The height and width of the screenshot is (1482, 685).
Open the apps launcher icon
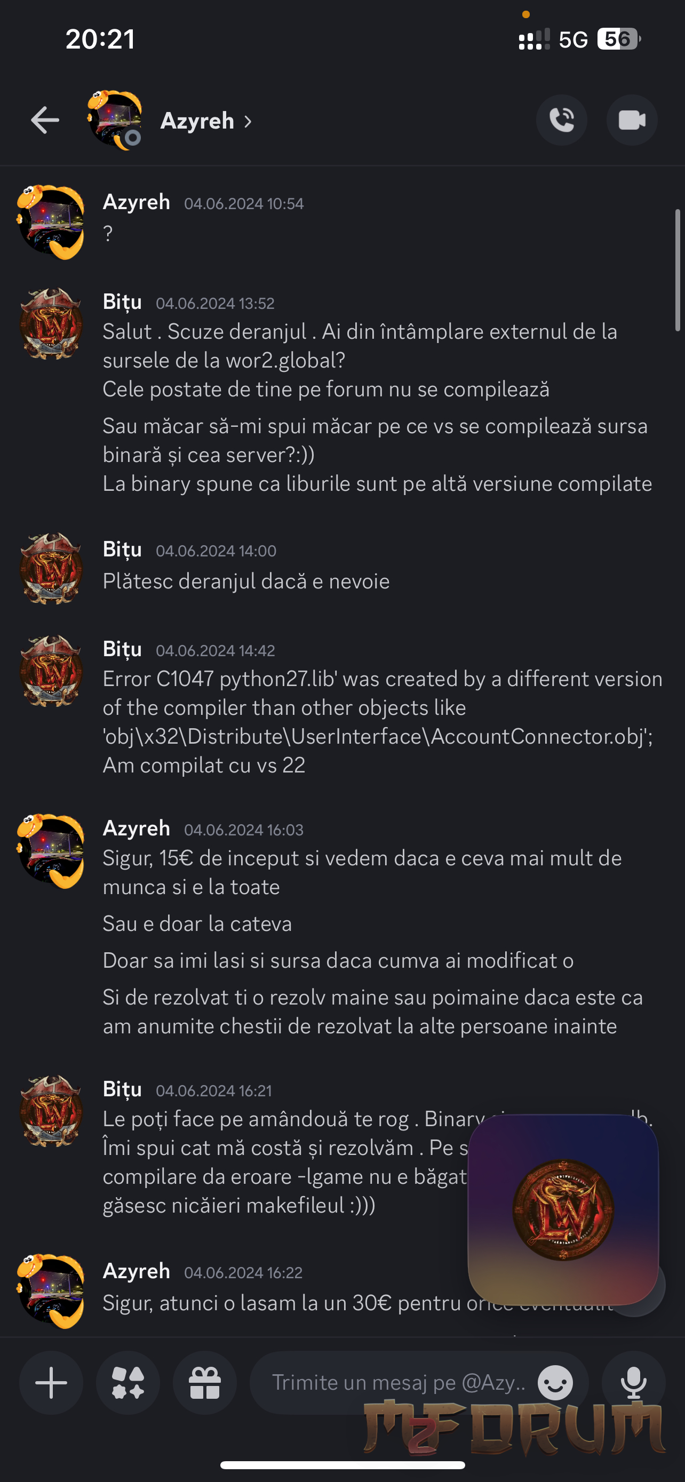(128, 1382)
